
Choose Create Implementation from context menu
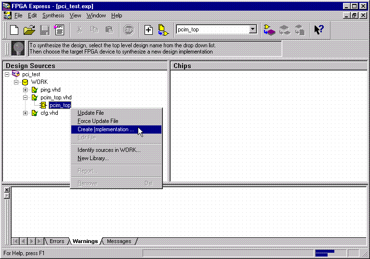(x=106, y=129)
